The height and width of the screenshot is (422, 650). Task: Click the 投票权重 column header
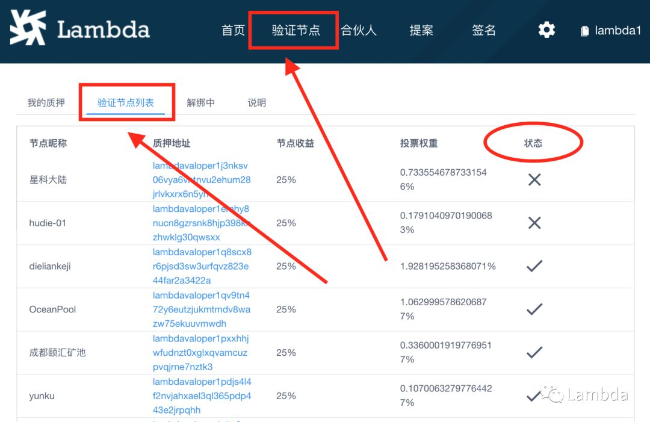[419, 143]
